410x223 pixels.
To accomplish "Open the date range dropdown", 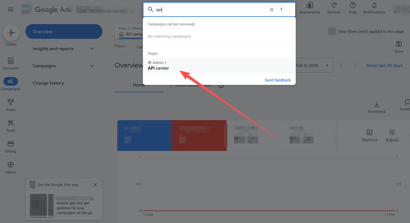I will point(327,66).
